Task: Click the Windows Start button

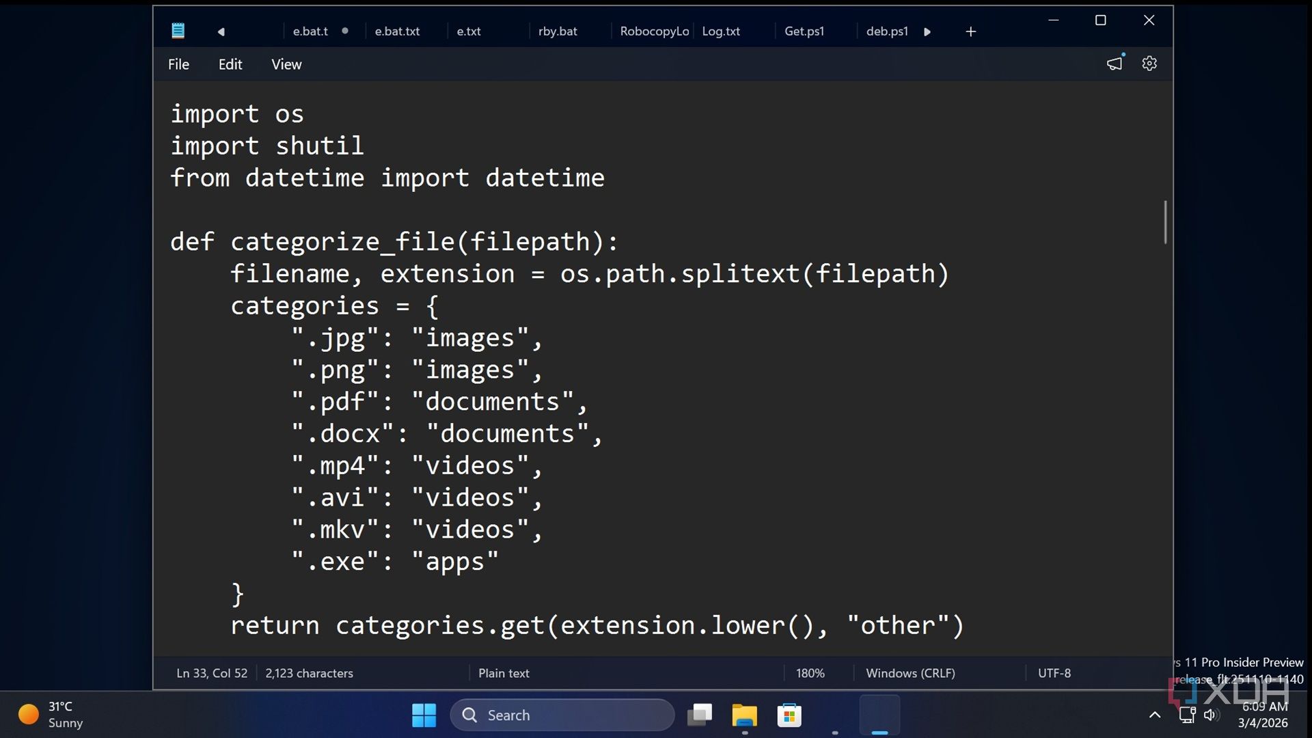Action: coord(424,715)
